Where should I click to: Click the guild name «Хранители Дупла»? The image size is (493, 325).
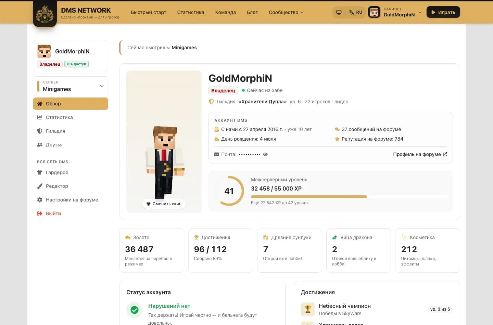click(263, 102)
